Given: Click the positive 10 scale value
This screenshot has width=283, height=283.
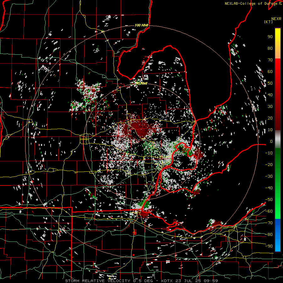Looking at the screenshot, I should pyautogui.click(x=270, y=130).
